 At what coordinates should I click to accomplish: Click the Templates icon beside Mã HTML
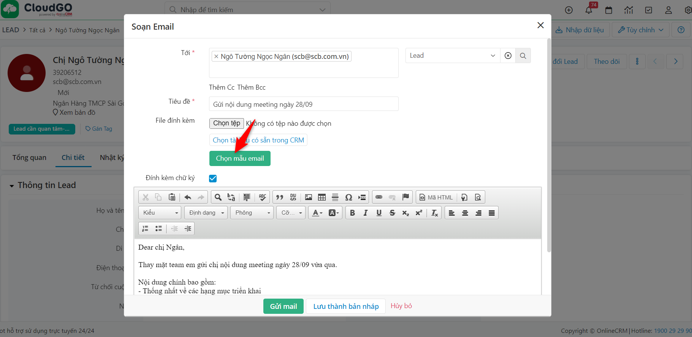pos(464,197)
